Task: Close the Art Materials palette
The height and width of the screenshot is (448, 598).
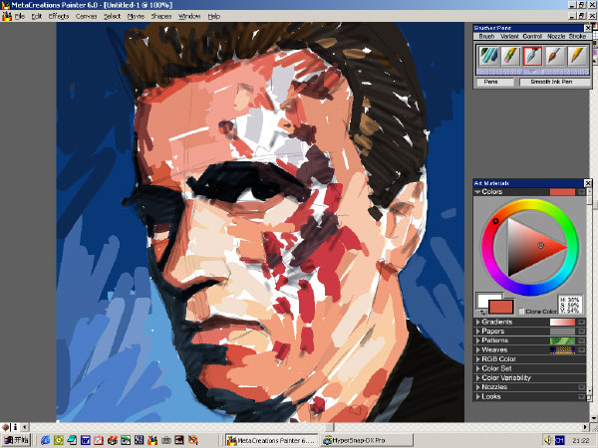Action: click(x=588, y=183)
